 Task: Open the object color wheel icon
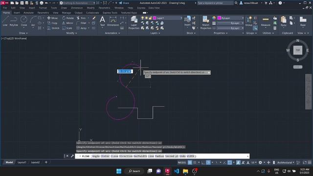click(214, 18)
